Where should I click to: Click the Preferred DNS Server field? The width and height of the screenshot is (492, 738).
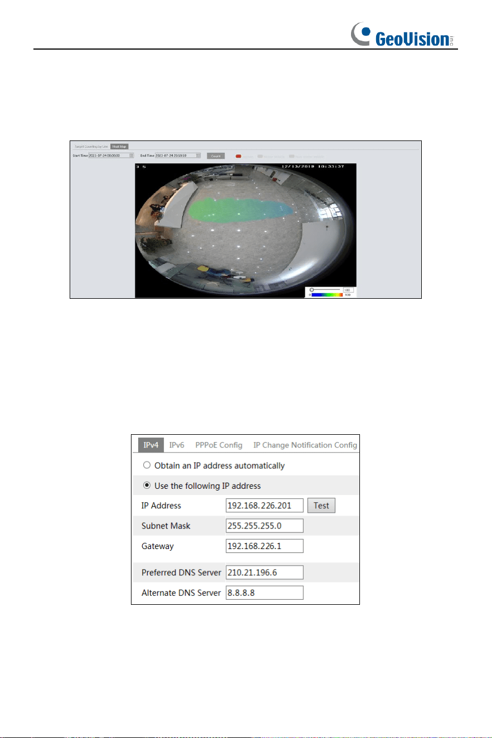(265, 572)
